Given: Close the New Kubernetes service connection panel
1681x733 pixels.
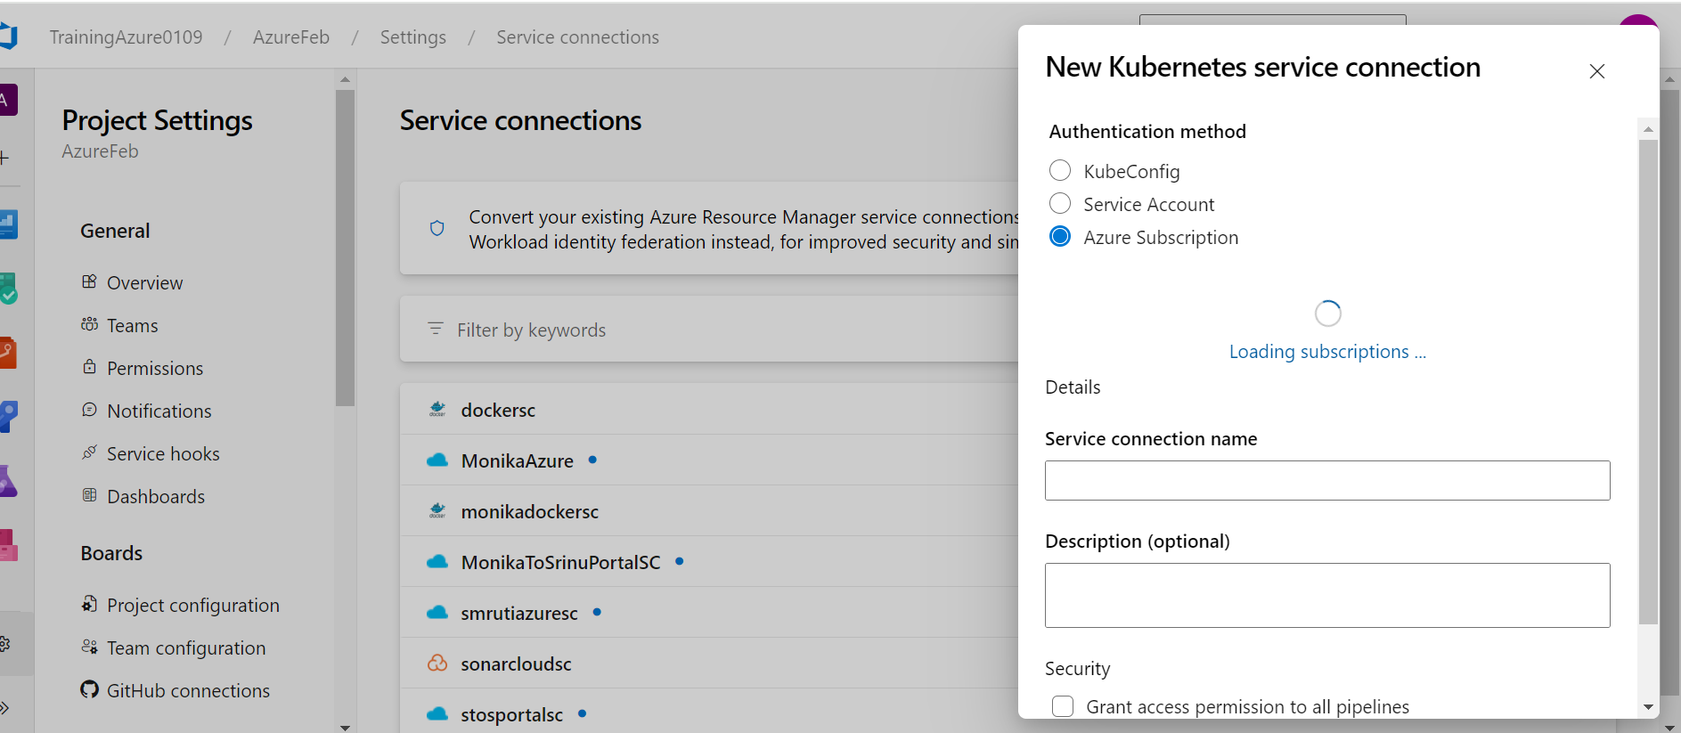Looking at the screenshot, I should [x=1597, y=71].
